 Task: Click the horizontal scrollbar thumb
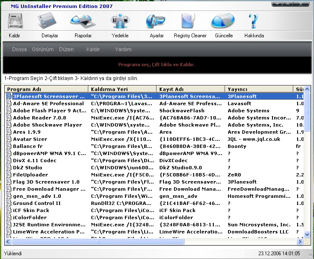98,241
